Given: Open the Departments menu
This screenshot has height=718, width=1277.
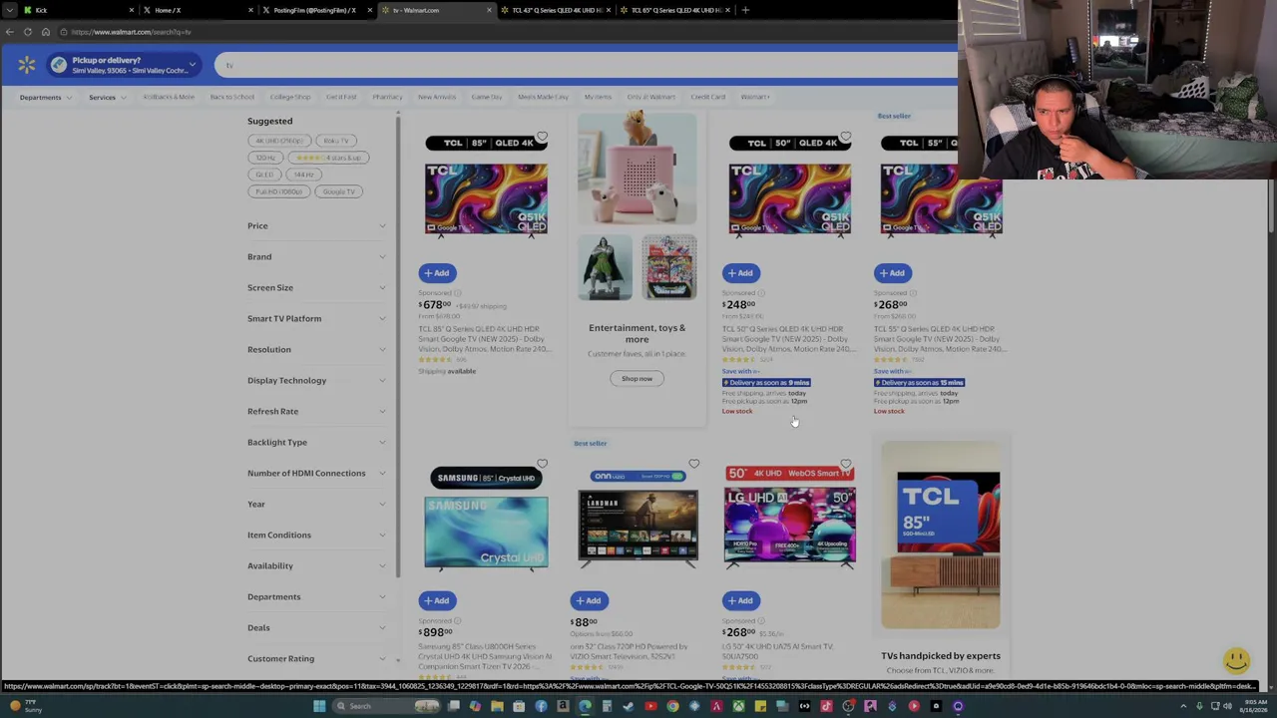Looking at the screenshot, I should (45, 97).
